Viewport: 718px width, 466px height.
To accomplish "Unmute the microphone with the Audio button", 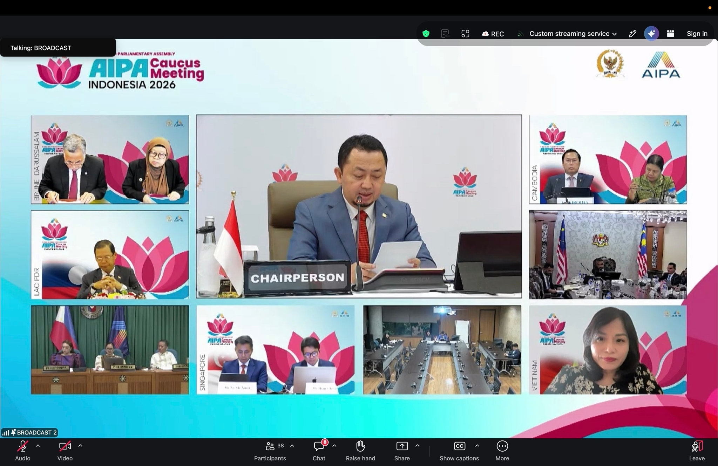I will coord(23,451).
